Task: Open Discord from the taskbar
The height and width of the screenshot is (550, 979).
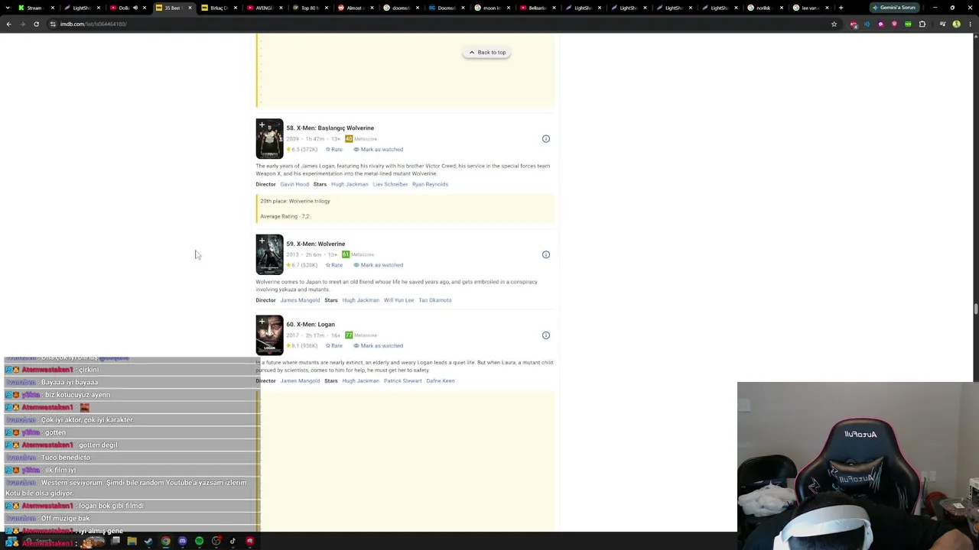Action: (x=182, y=542)
